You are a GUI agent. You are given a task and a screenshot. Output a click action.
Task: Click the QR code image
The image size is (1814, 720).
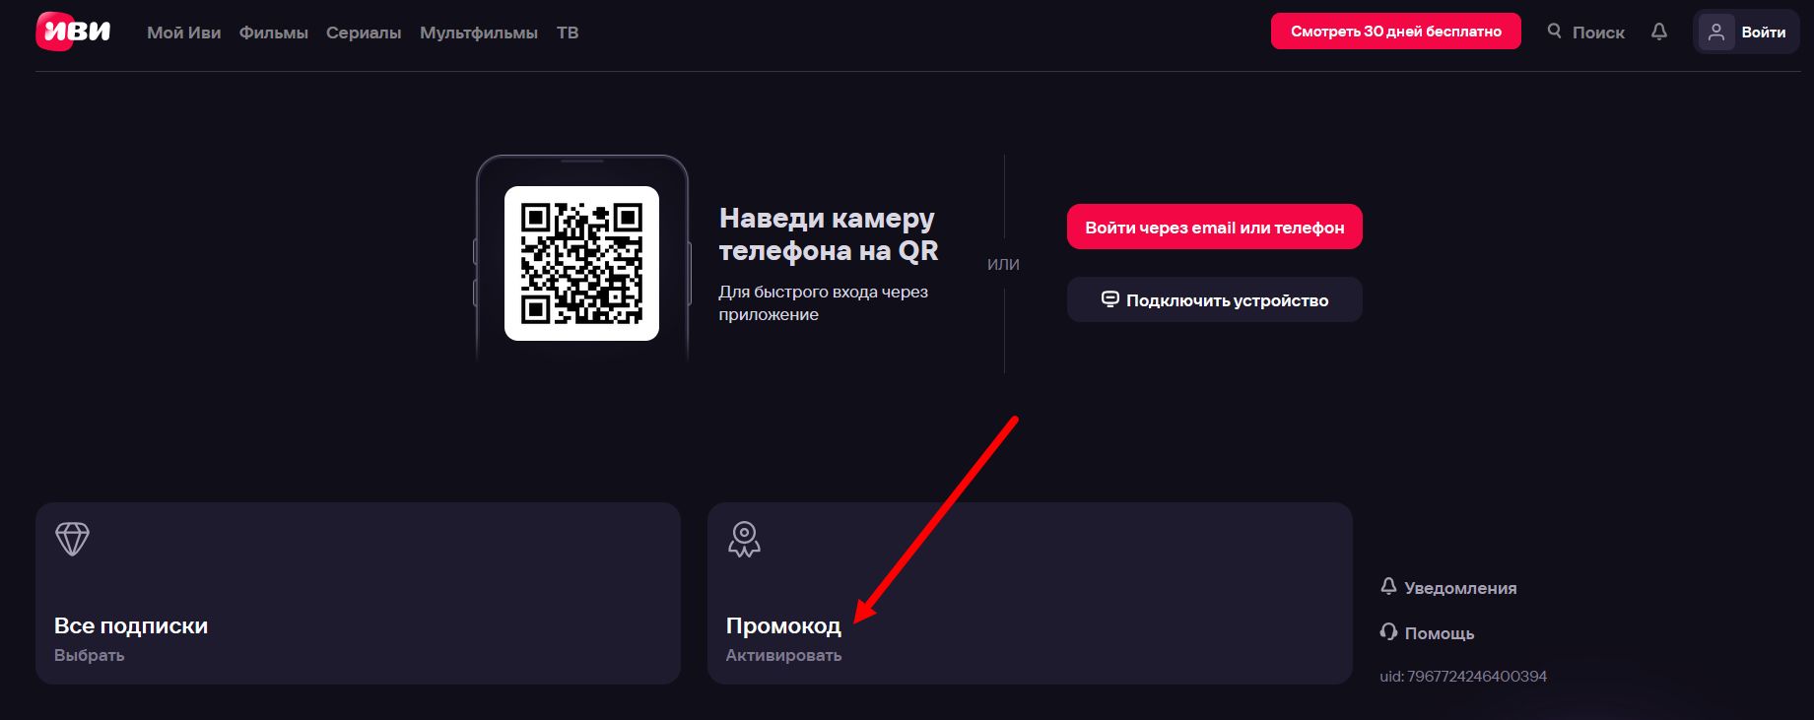(581, 263)
